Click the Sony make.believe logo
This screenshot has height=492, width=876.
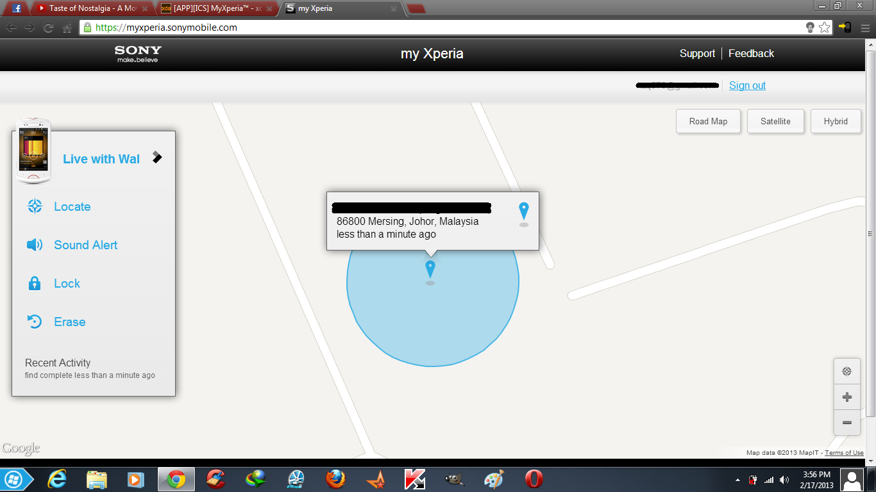tap(138, 54)
